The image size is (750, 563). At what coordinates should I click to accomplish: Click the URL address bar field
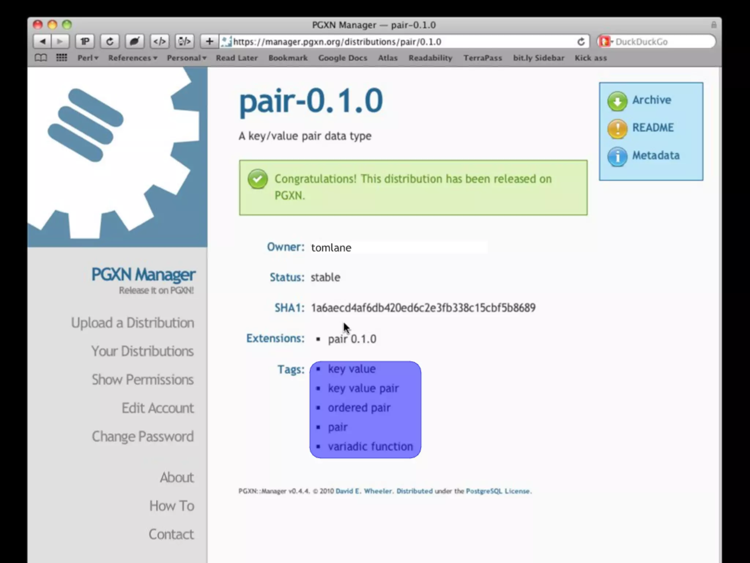(405, 42)
